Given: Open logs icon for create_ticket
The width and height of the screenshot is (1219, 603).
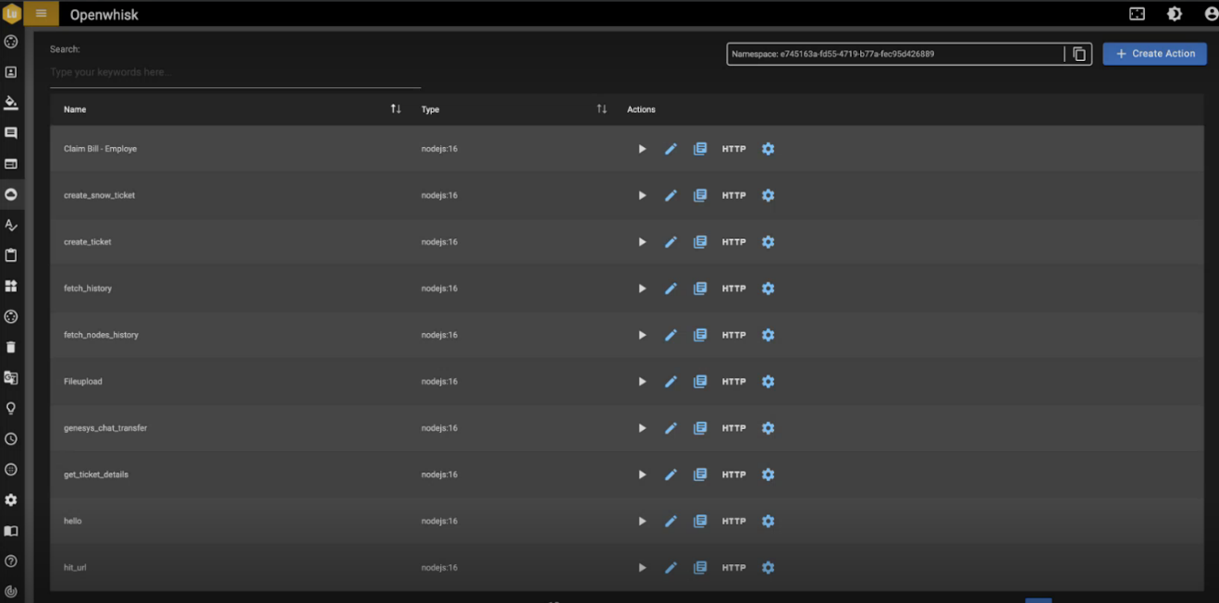Looking at the screenshot, I should point(700,241).
